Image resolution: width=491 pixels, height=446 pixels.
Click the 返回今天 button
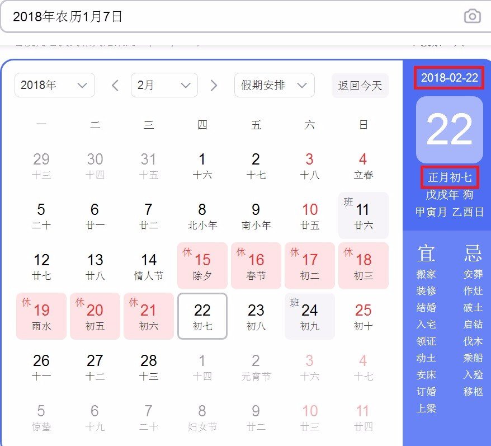tap(360, 85)
